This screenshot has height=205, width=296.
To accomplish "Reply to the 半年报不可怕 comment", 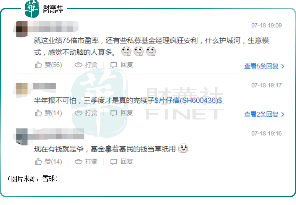I will point(122,113).
